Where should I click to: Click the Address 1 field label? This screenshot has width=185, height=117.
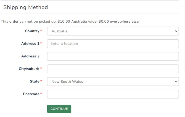pos(30,43)
